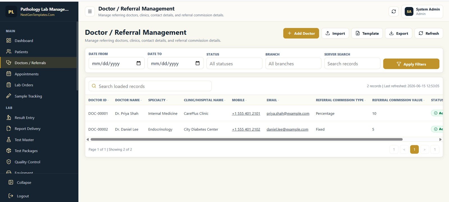Click the plus icon on Add Doctor
This screenshot has width=449, height=202.
(289, 33)
